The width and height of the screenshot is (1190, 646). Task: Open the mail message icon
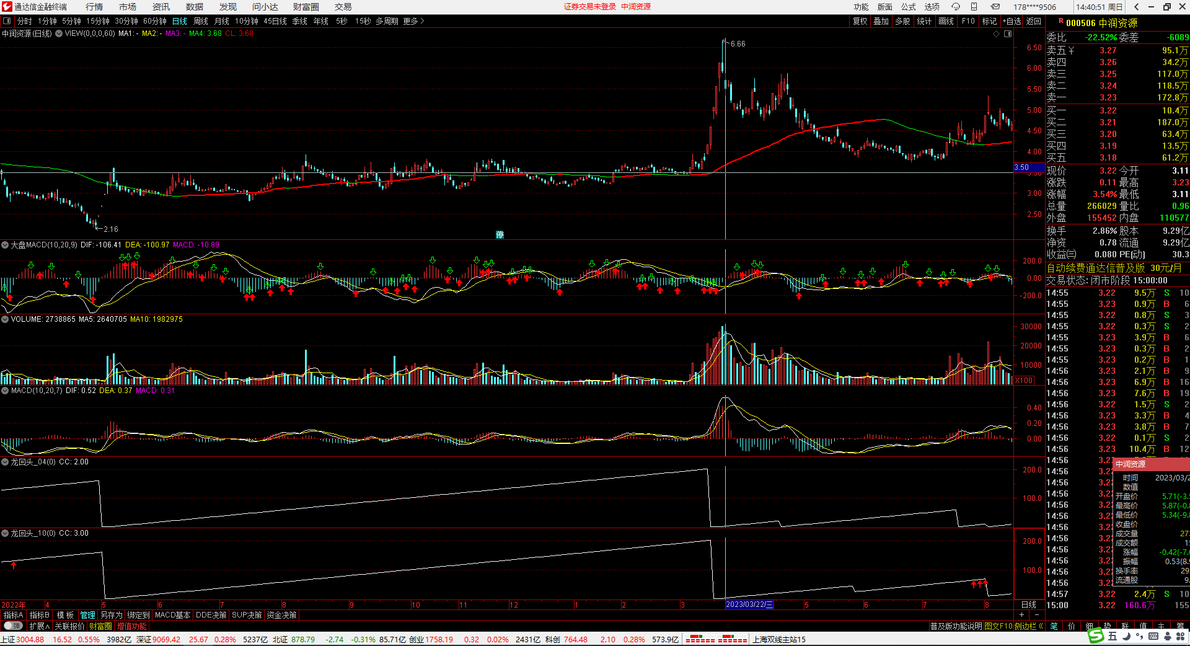pyautogui.click(x=995, y=7)
